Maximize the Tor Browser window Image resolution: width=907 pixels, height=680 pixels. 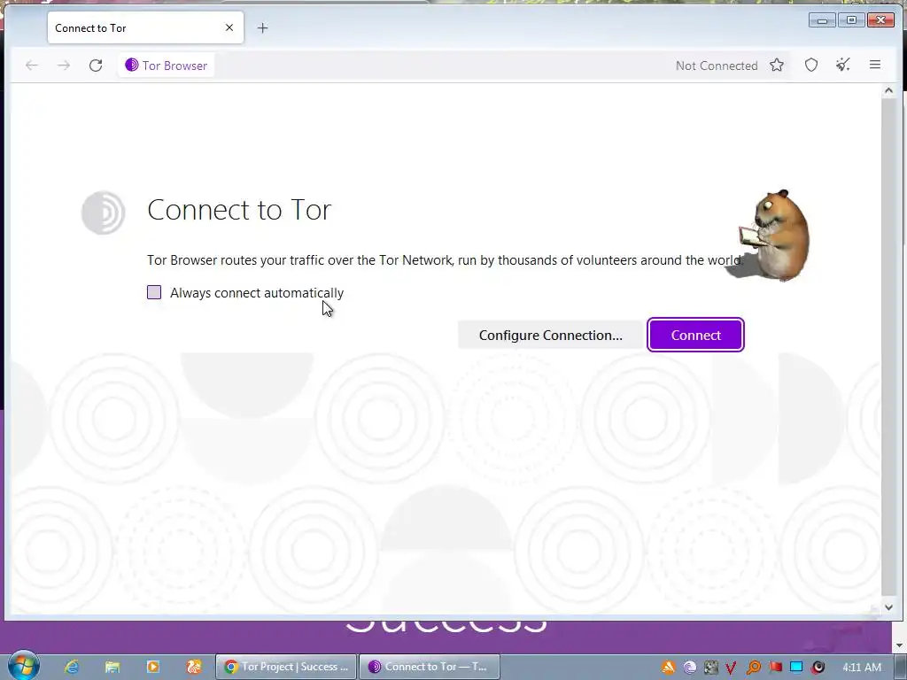(x=851, y=20)
